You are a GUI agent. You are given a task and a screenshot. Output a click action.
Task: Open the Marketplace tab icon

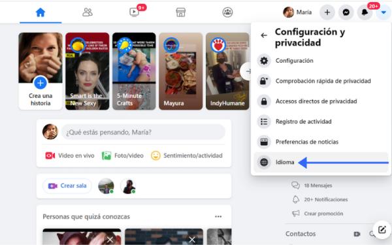[181, 12]
